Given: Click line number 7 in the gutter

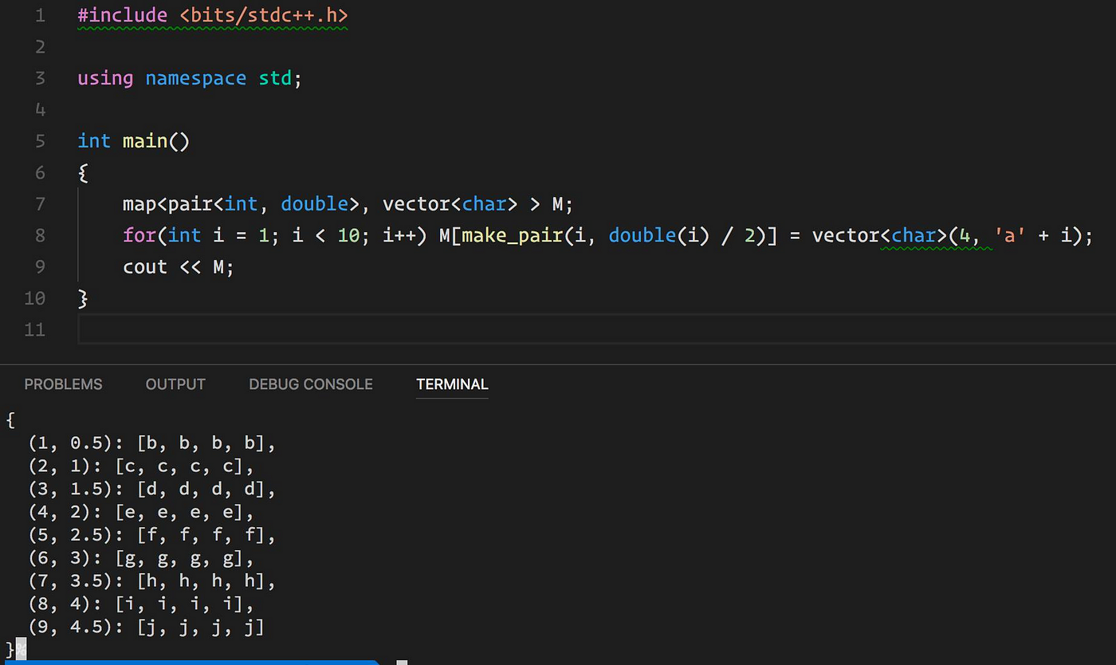Looking at the screenshot, I should click(40, 204).
